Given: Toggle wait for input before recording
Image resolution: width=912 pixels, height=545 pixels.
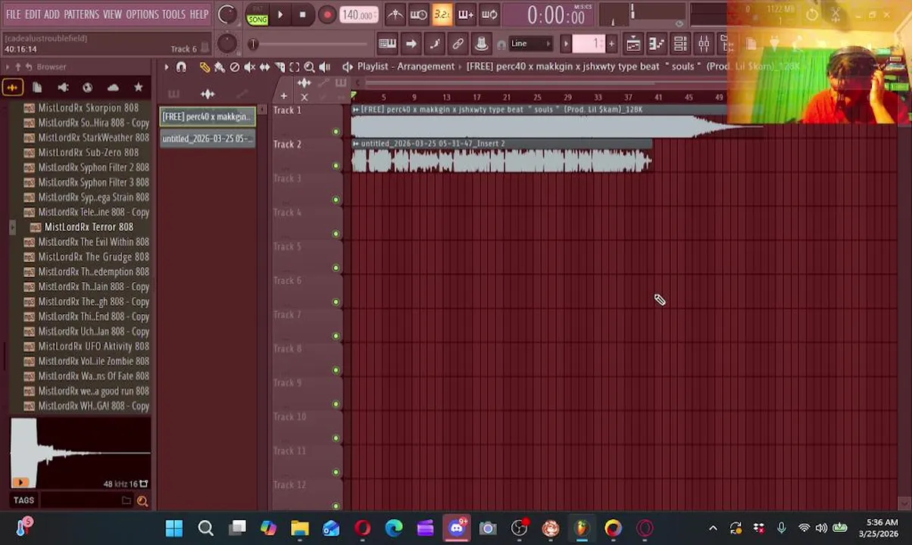Looking at the screenshot, I should click(x=418, y=14).
